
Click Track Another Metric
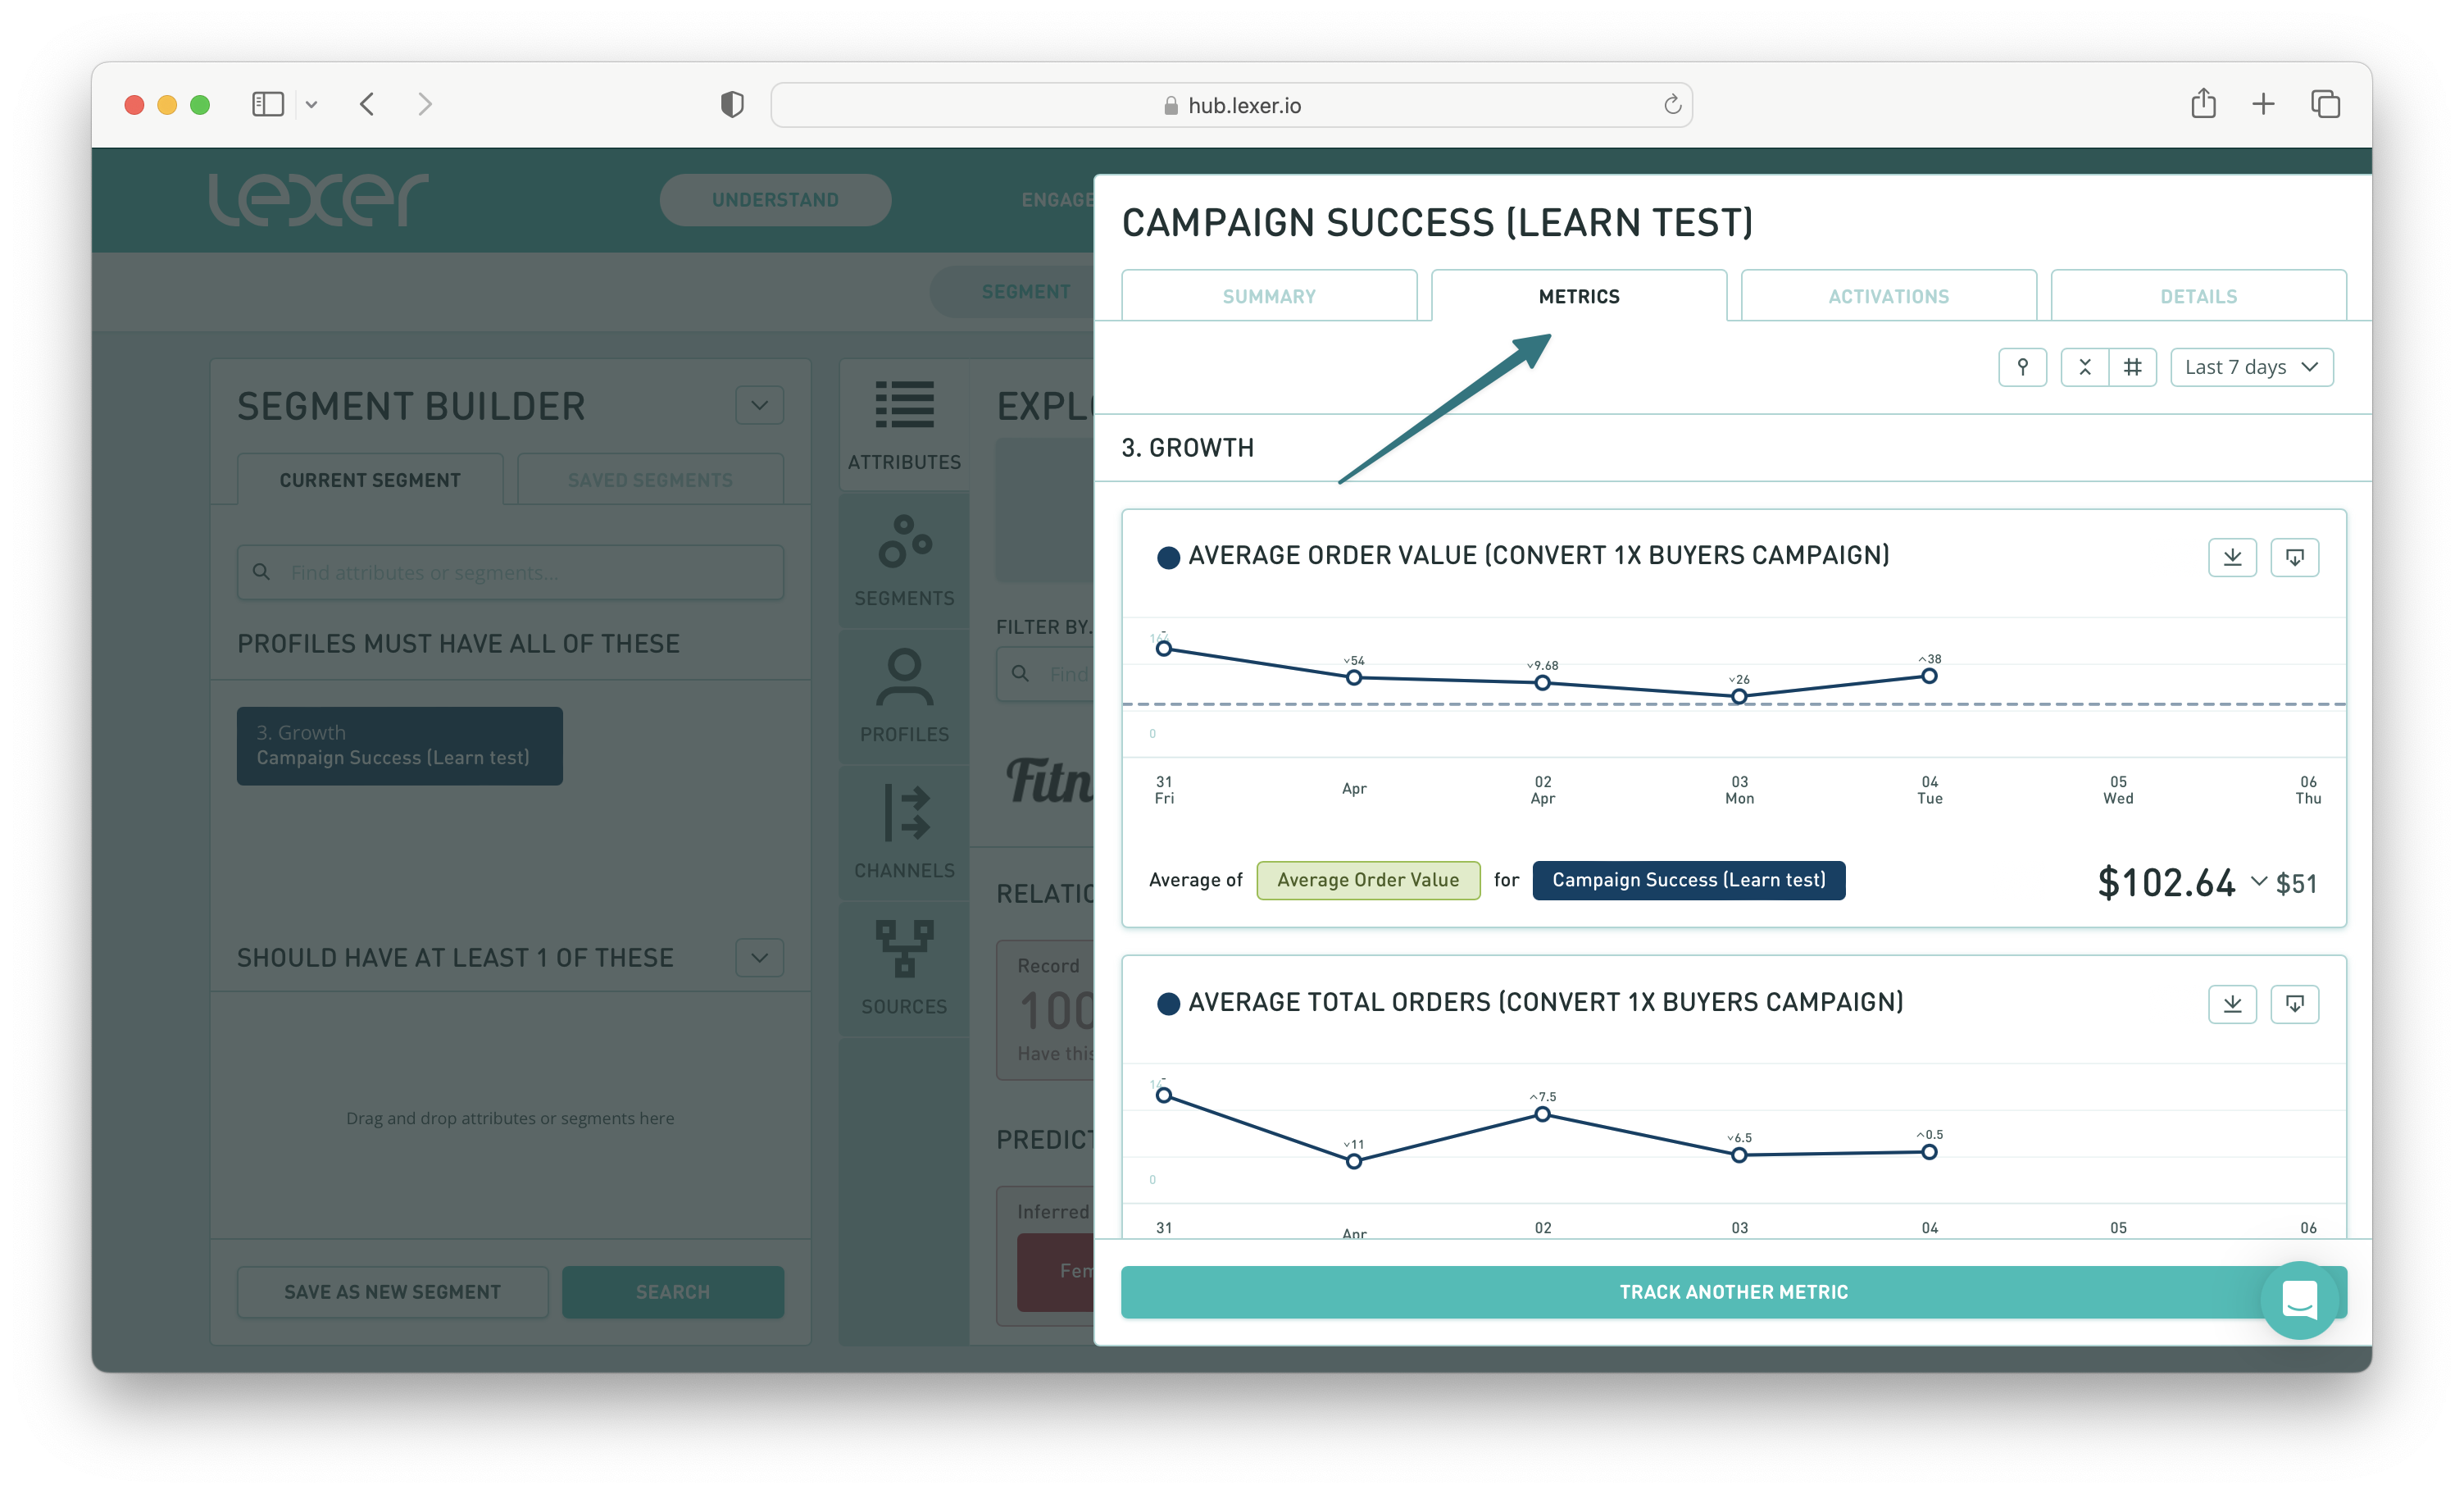pos(1734,1291)
